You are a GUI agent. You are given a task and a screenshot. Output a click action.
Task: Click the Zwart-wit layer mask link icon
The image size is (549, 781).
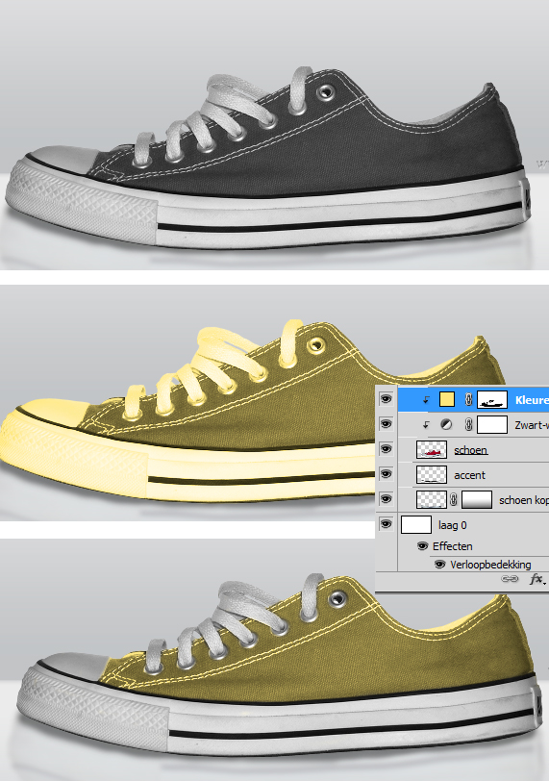(x=468, y=424)
